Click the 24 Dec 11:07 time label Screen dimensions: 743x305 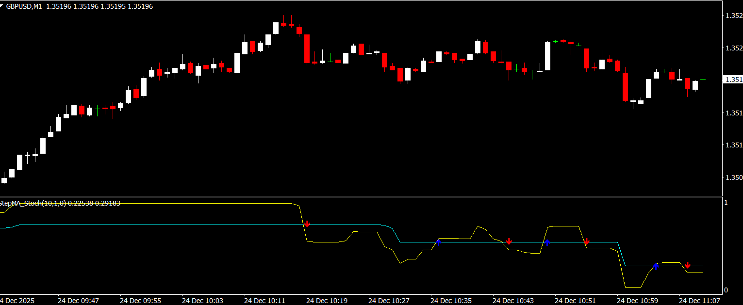699,301
